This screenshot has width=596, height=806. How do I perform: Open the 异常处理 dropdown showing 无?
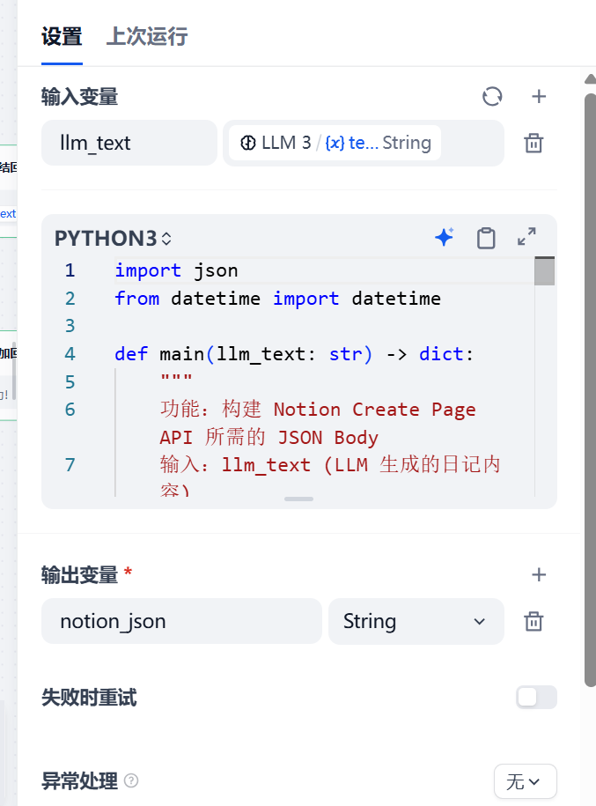(x=525, y=781)
